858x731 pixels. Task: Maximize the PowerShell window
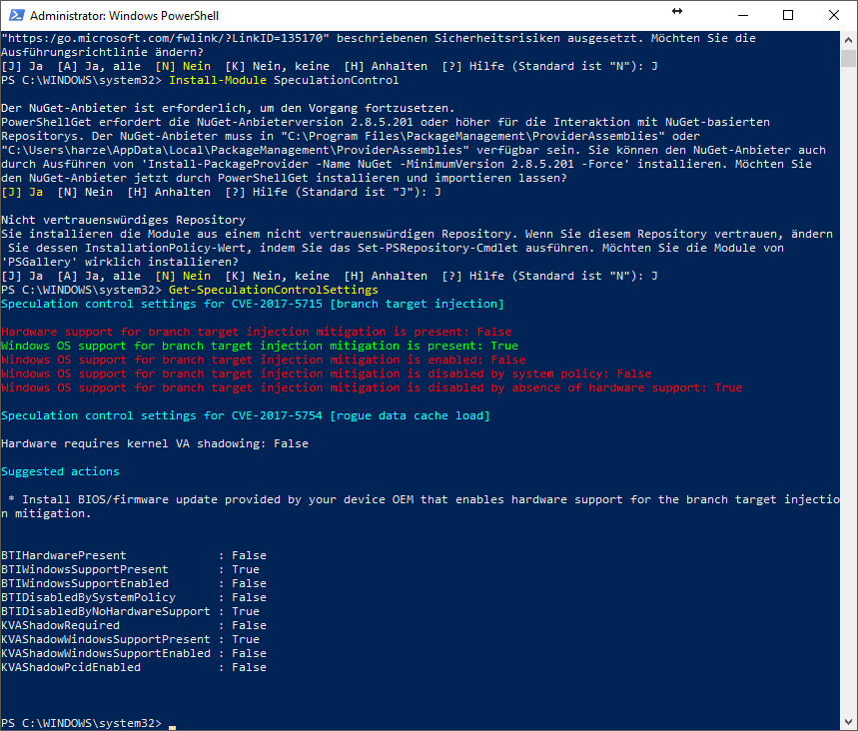(788, 15)
